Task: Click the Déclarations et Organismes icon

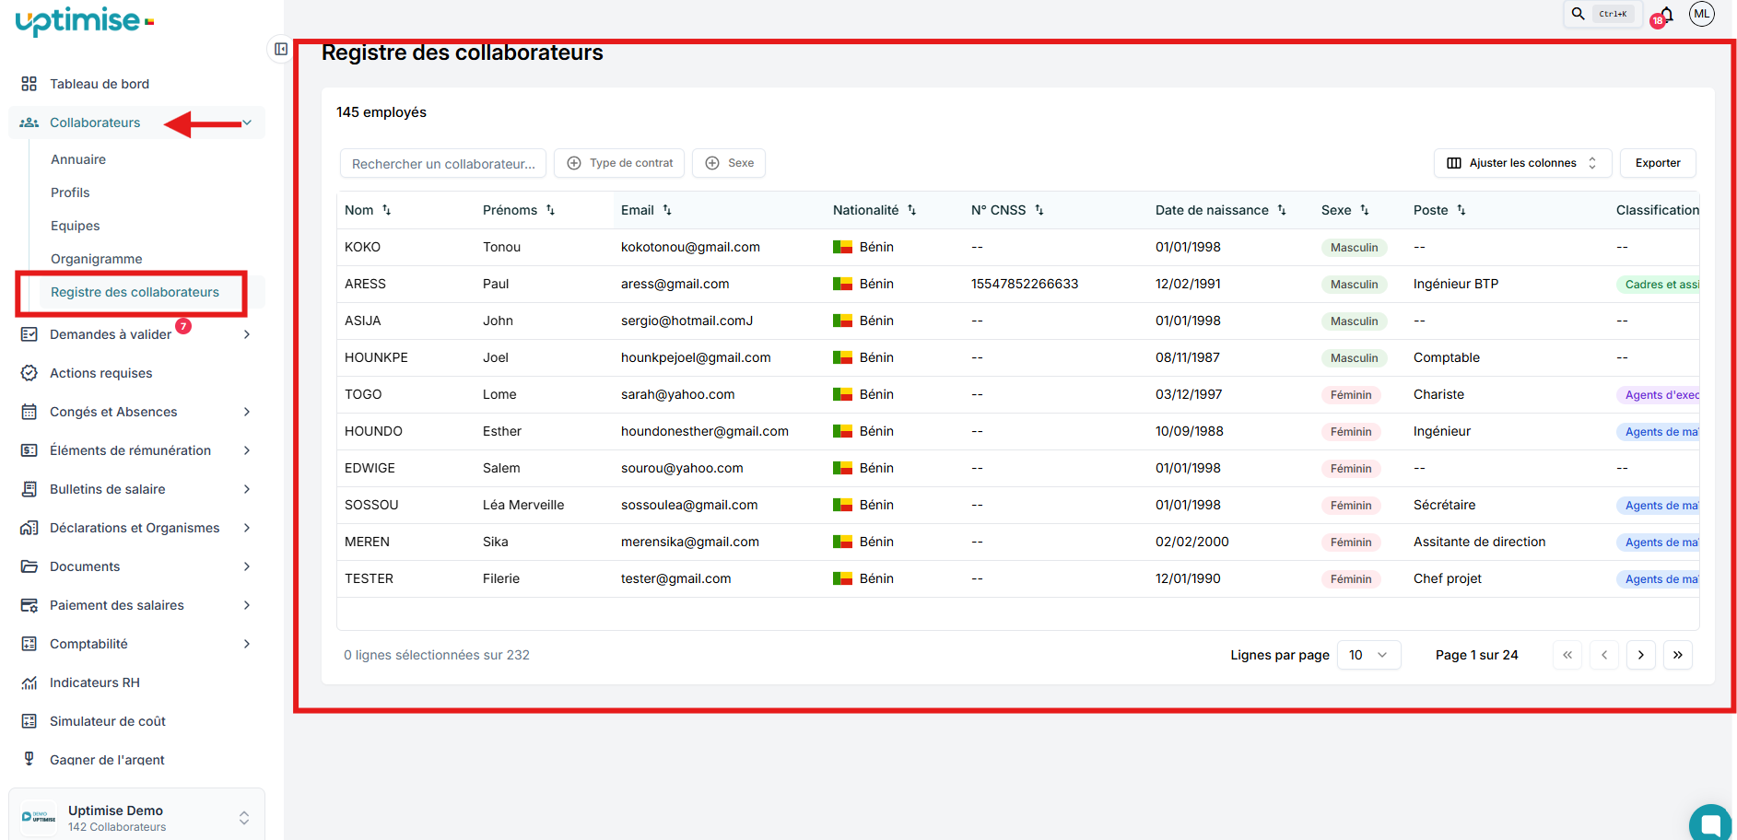Action: pos(29,528)
